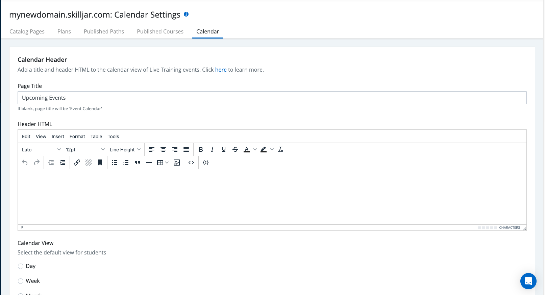
Task: Select the Day calendar view
Action: point(21,266)
